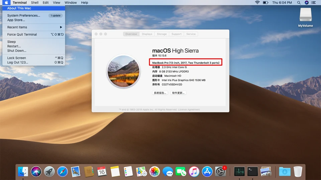The image size is (321, 180).
Task: Open the Shell menu in menu bar
Action: (35, 3)
